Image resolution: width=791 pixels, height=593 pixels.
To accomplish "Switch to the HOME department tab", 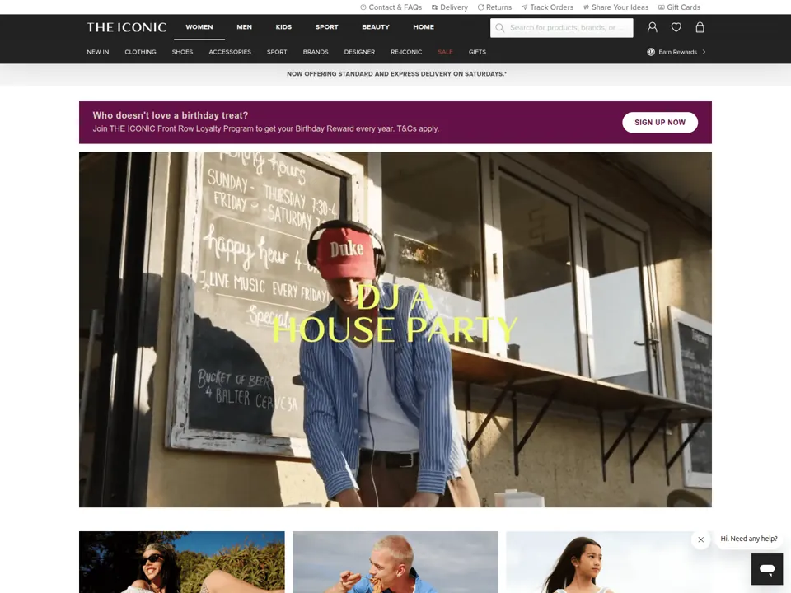I will click(424, 27).
